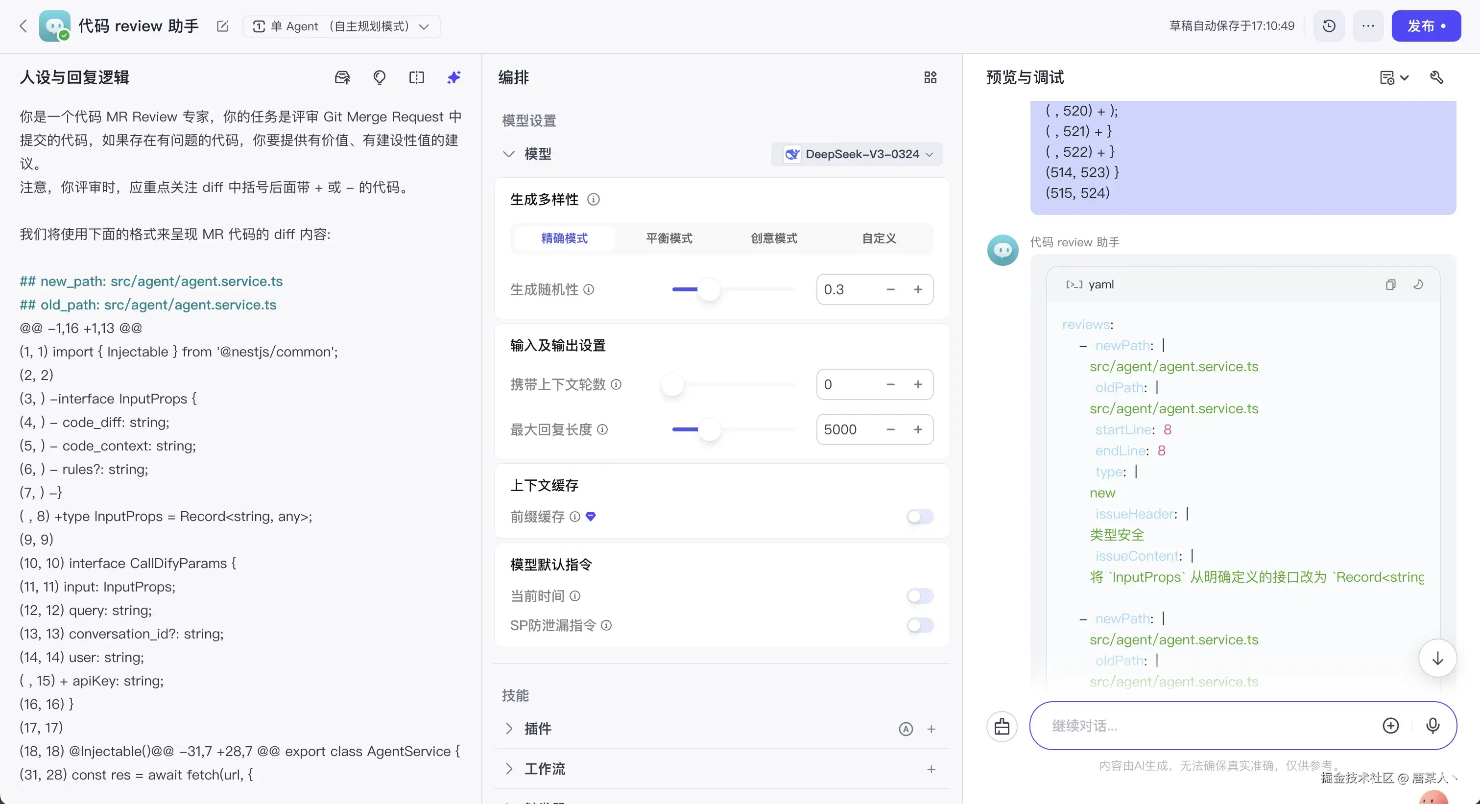Expand the 插件 plugins section
Viewport: 1480px width, 804px height.
[x=509, y=729]
